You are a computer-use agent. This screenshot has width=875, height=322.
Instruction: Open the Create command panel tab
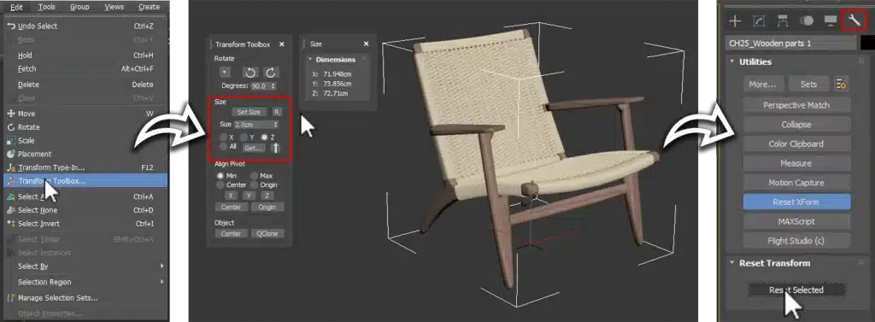[x=735, y=21]
